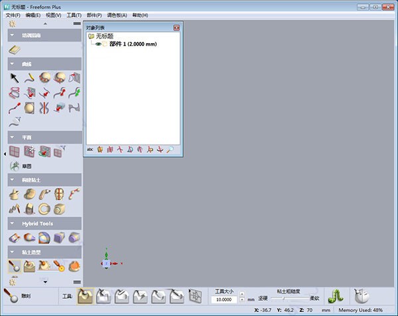398x316 pixels.
Task: Collapse the 构建粘土 palette section
Action: click(x=12, y=180)
